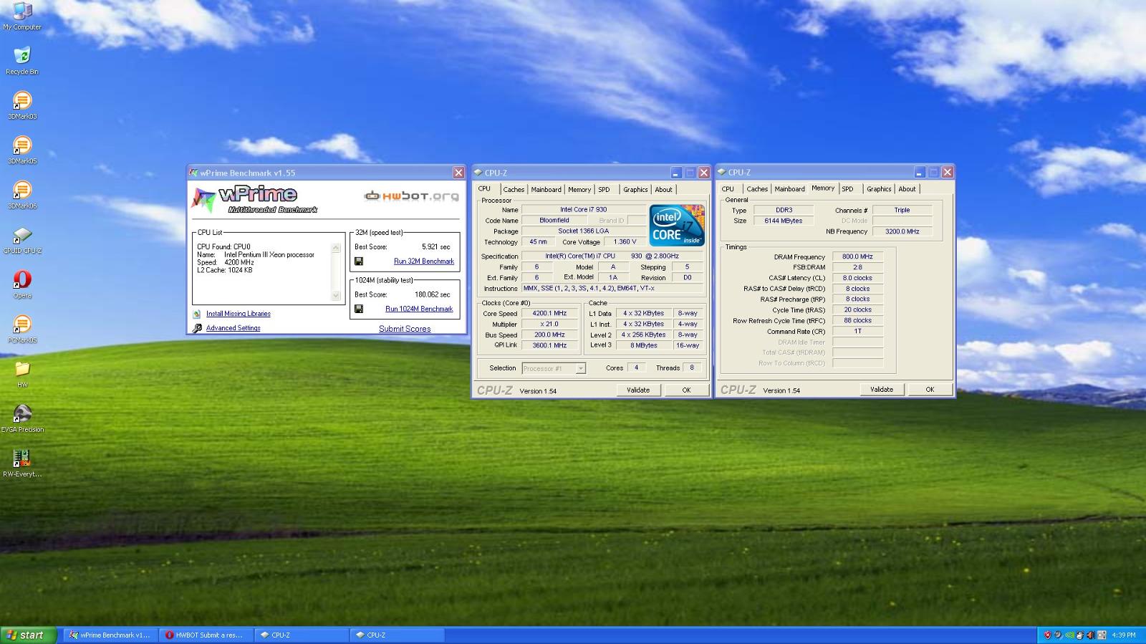Click the DRAM Frequency value 800.0 MHz

(857, 256)
